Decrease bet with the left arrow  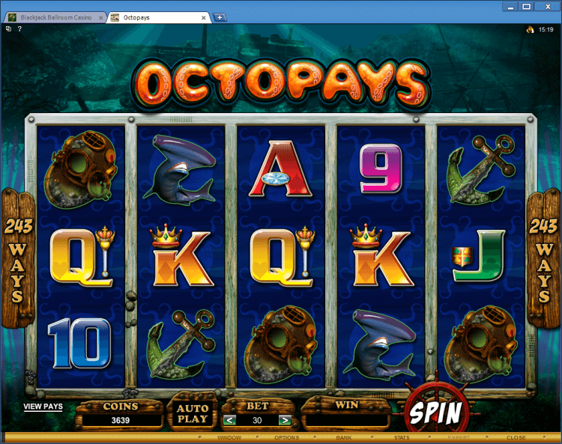click(229, 420)
